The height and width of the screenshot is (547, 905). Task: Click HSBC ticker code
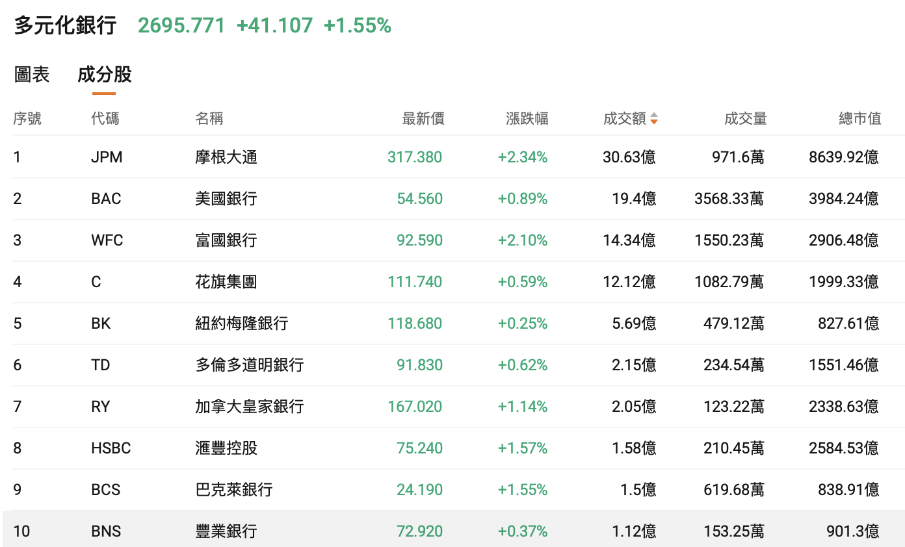(111, 448)
